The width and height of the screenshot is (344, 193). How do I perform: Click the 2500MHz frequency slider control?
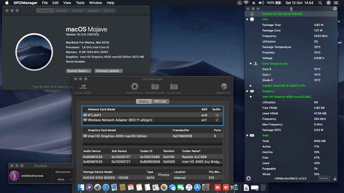click(325, 178)
